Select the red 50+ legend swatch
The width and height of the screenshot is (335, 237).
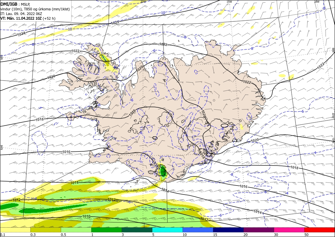(320, 230)
